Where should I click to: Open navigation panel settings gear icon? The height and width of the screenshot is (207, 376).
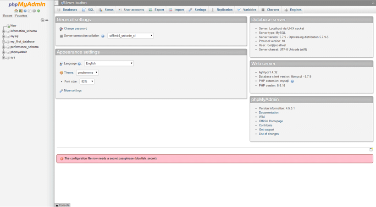click(x=34, y=11)
